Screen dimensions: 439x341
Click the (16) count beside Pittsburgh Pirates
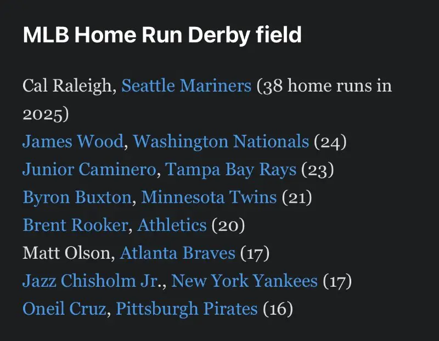tap(278, 309)
